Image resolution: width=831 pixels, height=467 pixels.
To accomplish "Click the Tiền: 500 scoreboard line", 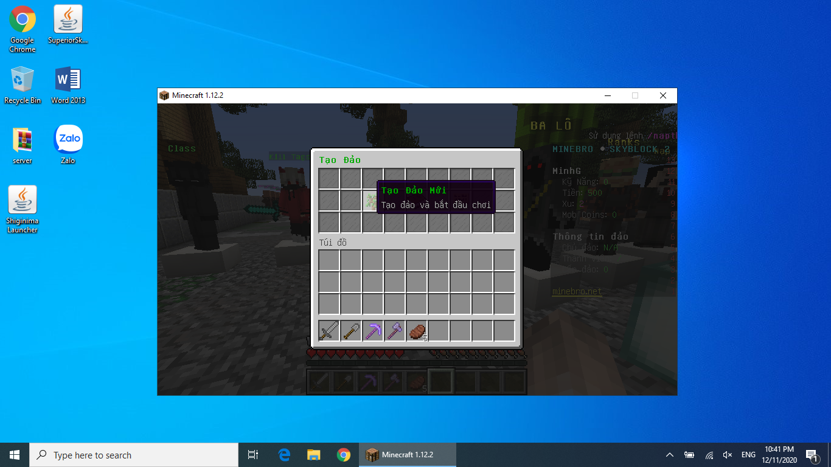I will [x=582, y=193].
